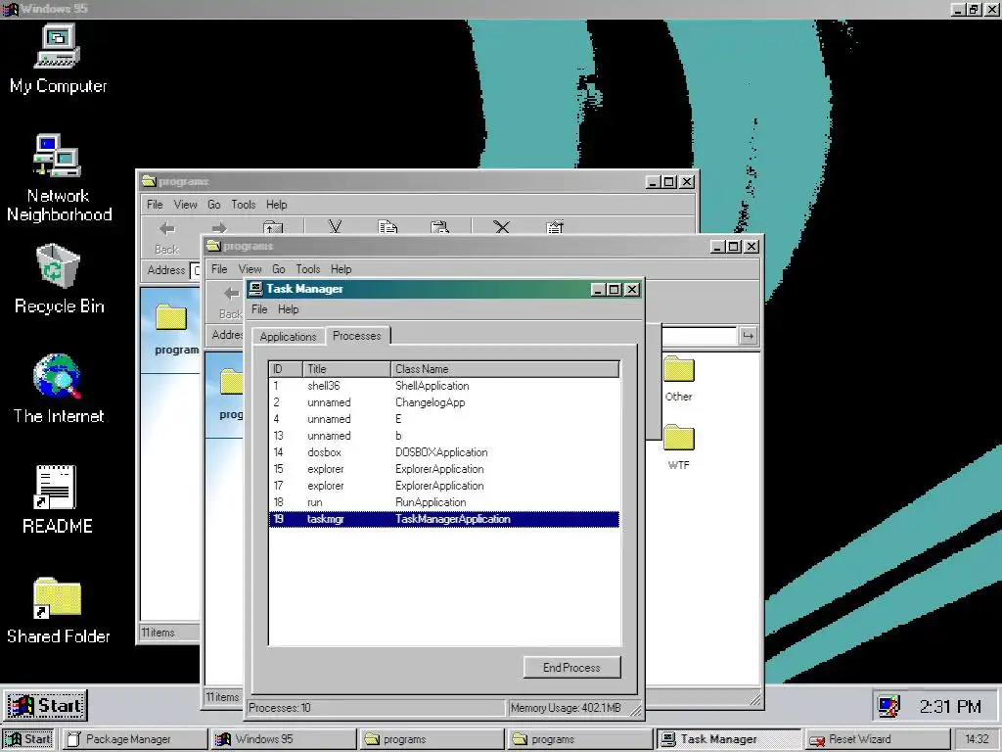Screen dimensions: 1002x752
Task: Select explorer process with ID 15
Action: tap(444, 469)
